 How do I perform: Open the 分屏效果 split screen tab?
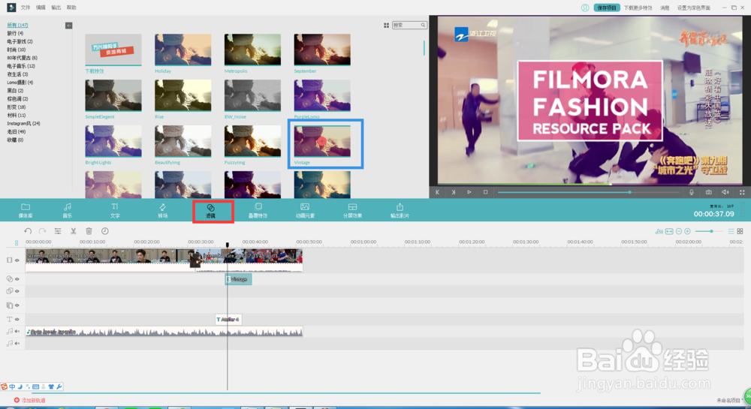point(352,210)
